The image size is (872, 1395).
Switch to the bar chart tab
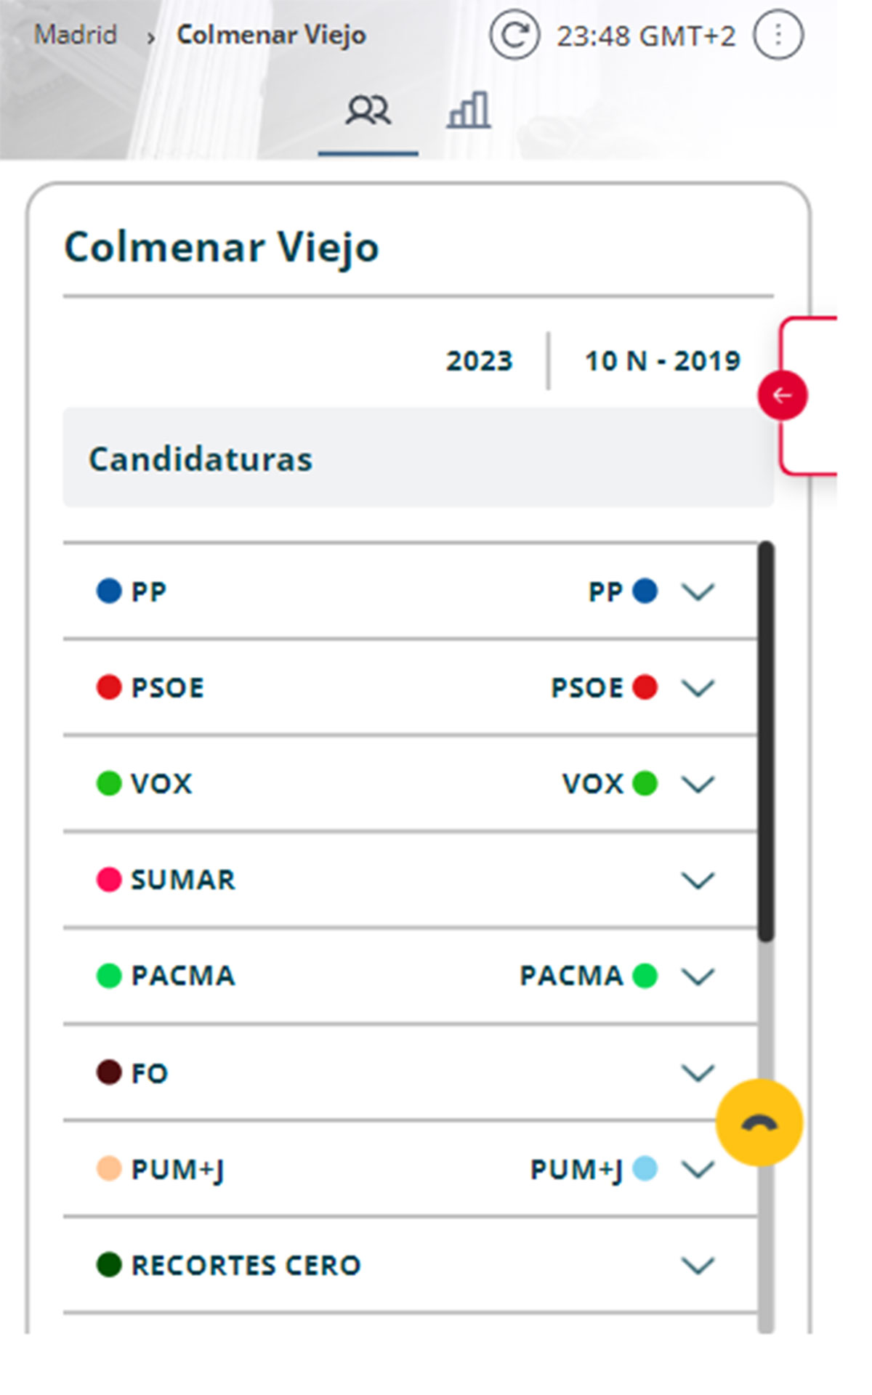click(468, 111)
